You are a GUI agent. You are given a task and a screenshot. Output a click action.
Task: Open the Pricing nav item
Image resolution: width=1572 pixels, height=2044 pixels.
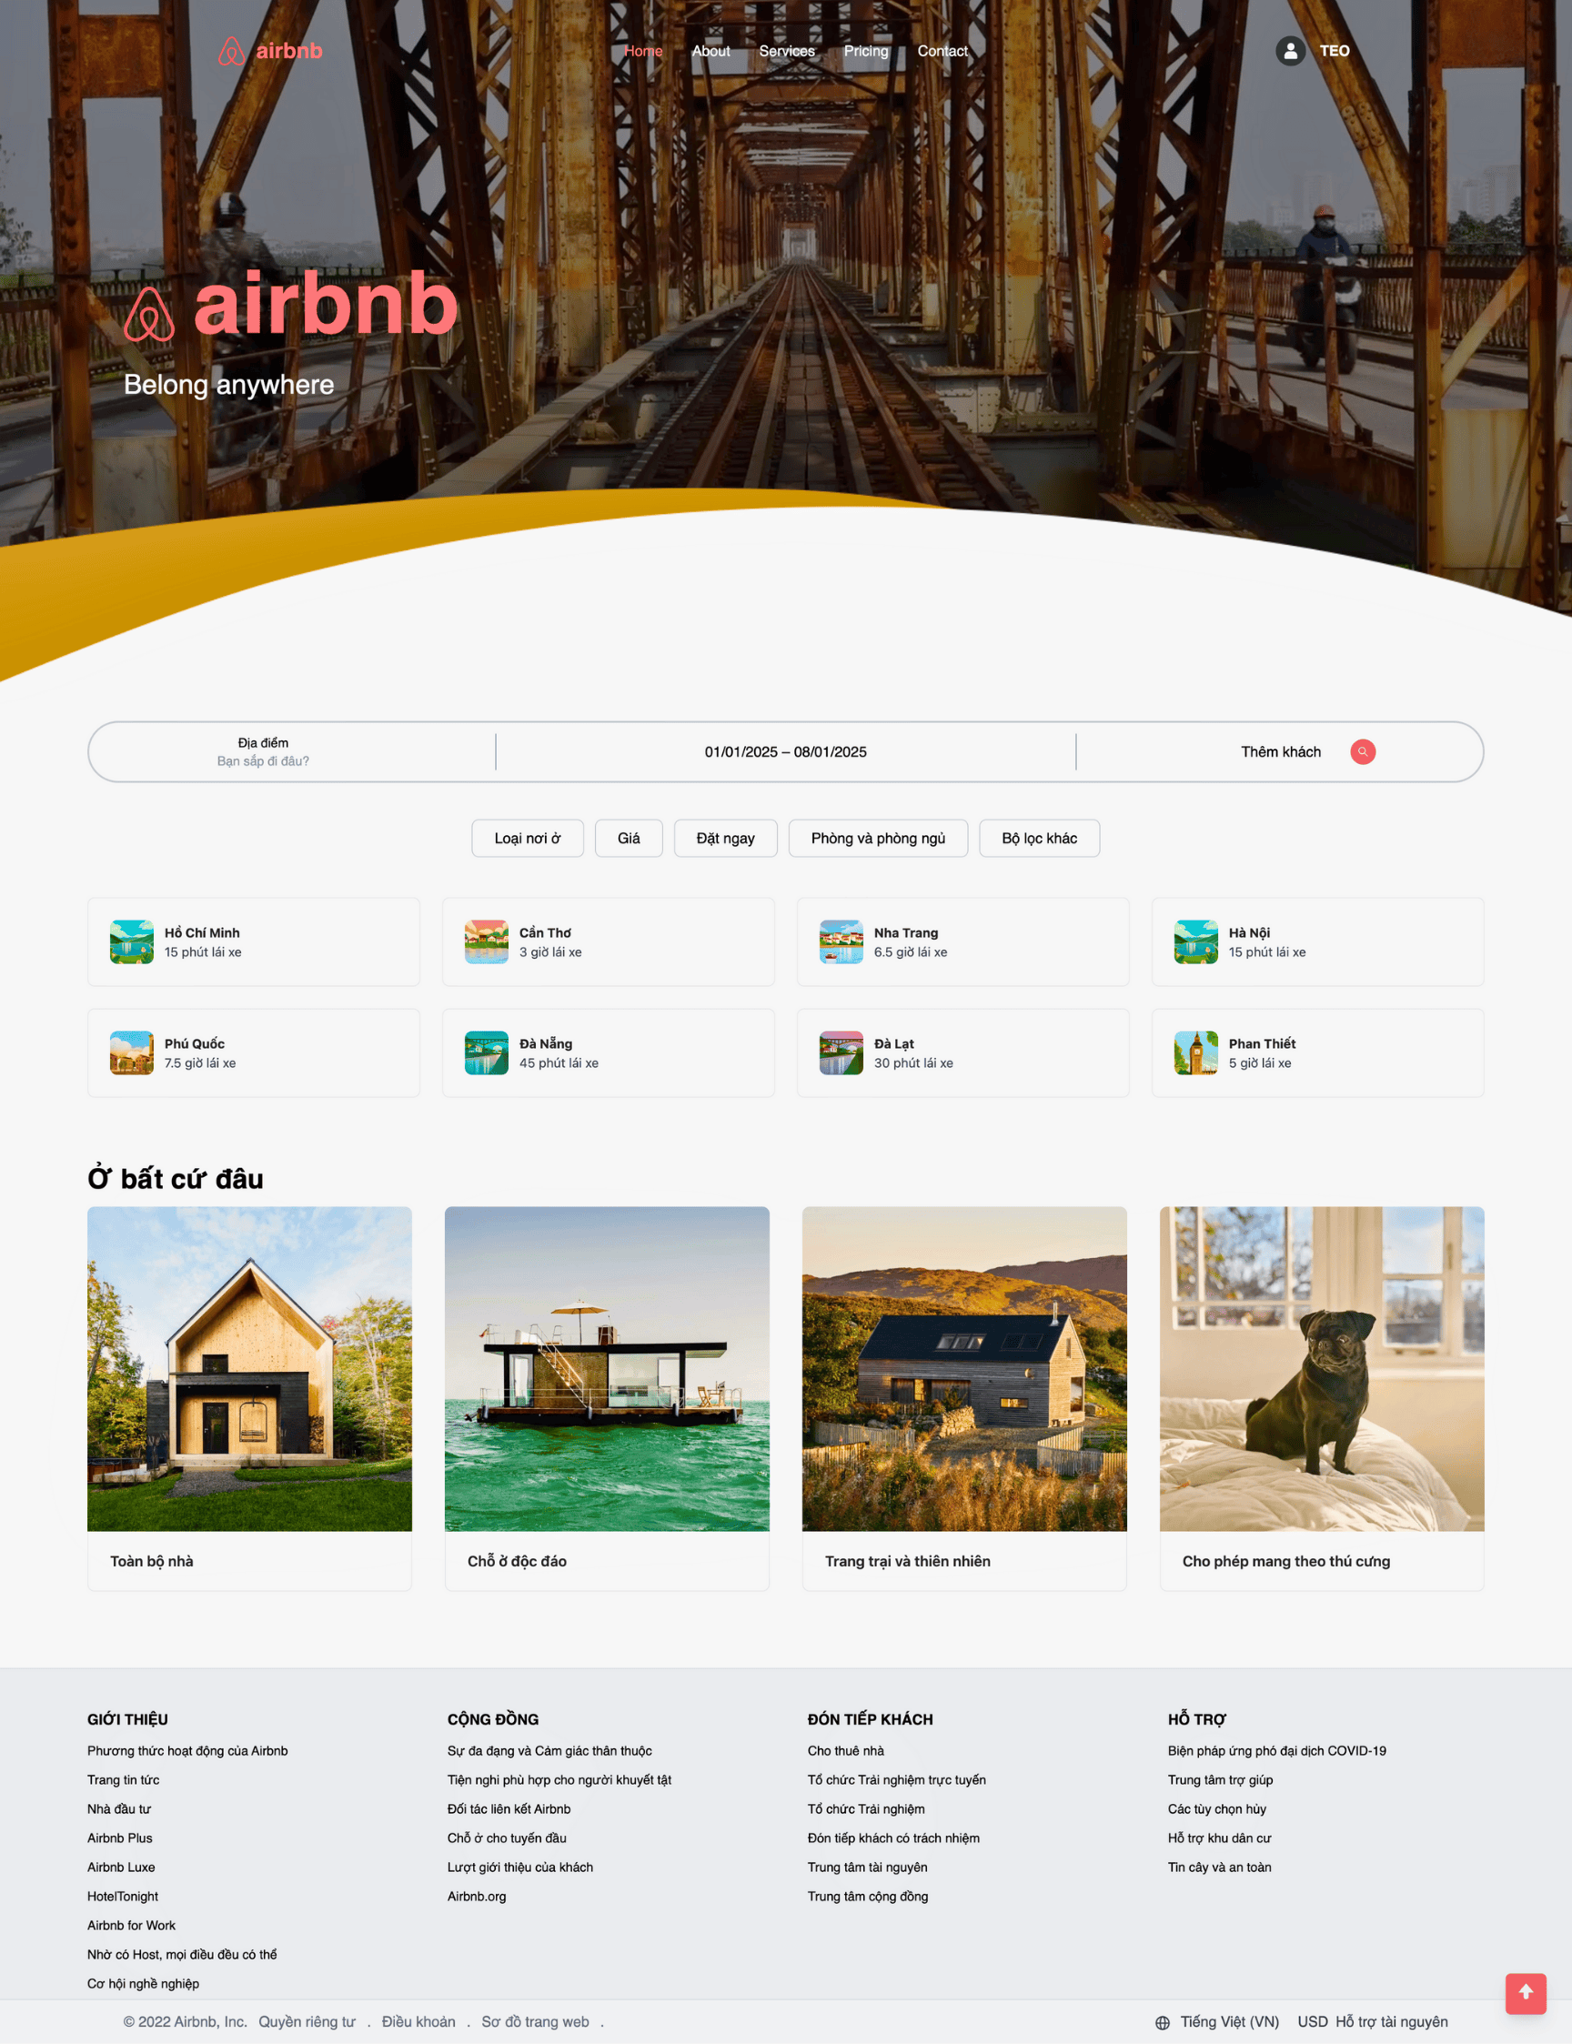pyautogui.click(x=865, y=51)
